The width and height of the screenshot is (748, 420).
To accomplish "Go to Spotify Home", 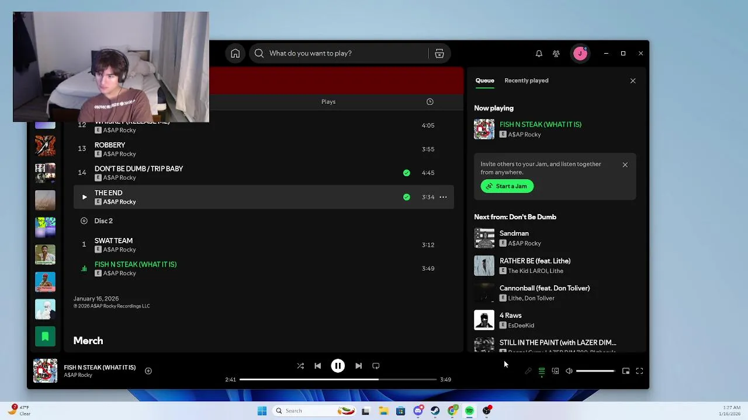I will (x=235, y=53).
